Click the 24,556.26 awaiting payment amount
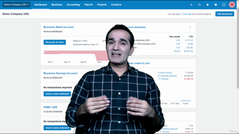This screenshot has height=134, width=239. click(189, 76)
